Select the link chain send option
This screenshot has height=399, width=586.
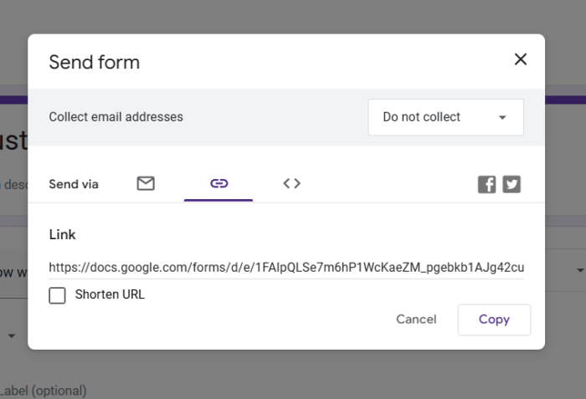point(218,183)
